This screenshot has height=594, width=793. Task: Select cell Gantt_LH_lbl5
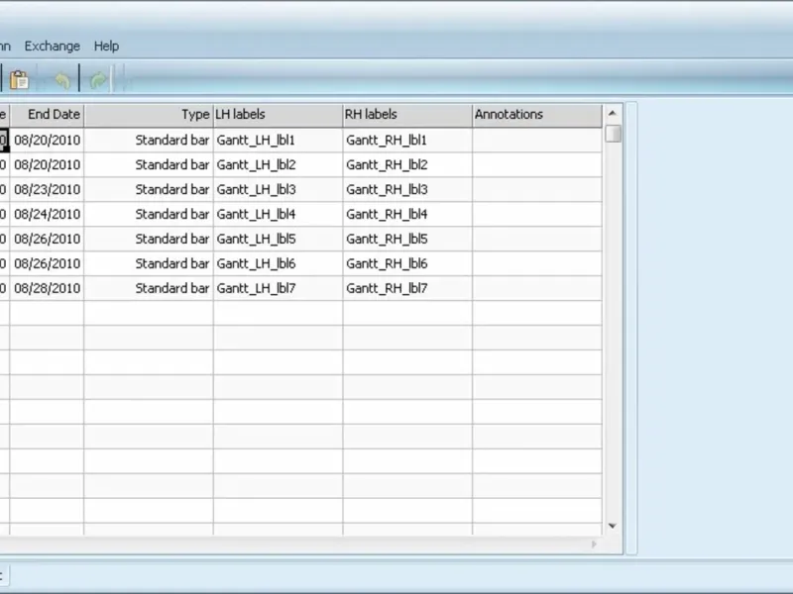[279, 239]
